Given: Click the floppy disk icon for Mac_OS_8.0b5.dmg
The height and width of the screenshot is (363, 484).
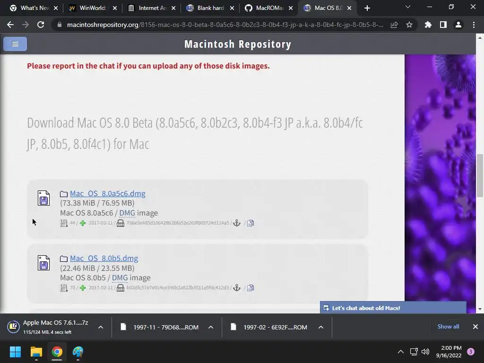Looking at the screenshot, I should (43, 263).
